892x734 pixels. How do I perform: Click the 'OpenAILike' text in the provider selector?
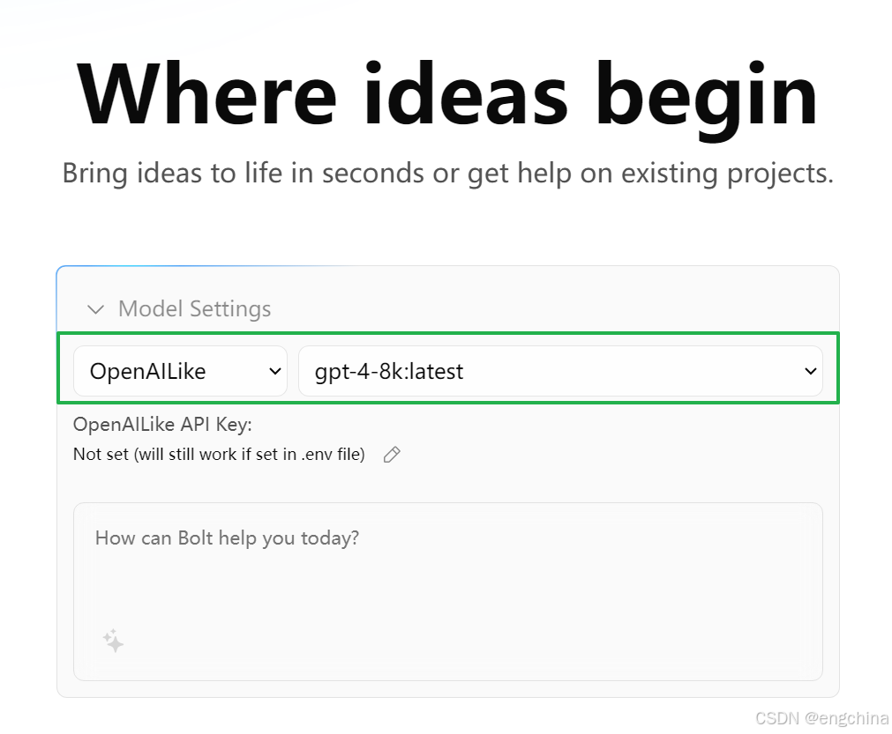click(x=148, y=372)
